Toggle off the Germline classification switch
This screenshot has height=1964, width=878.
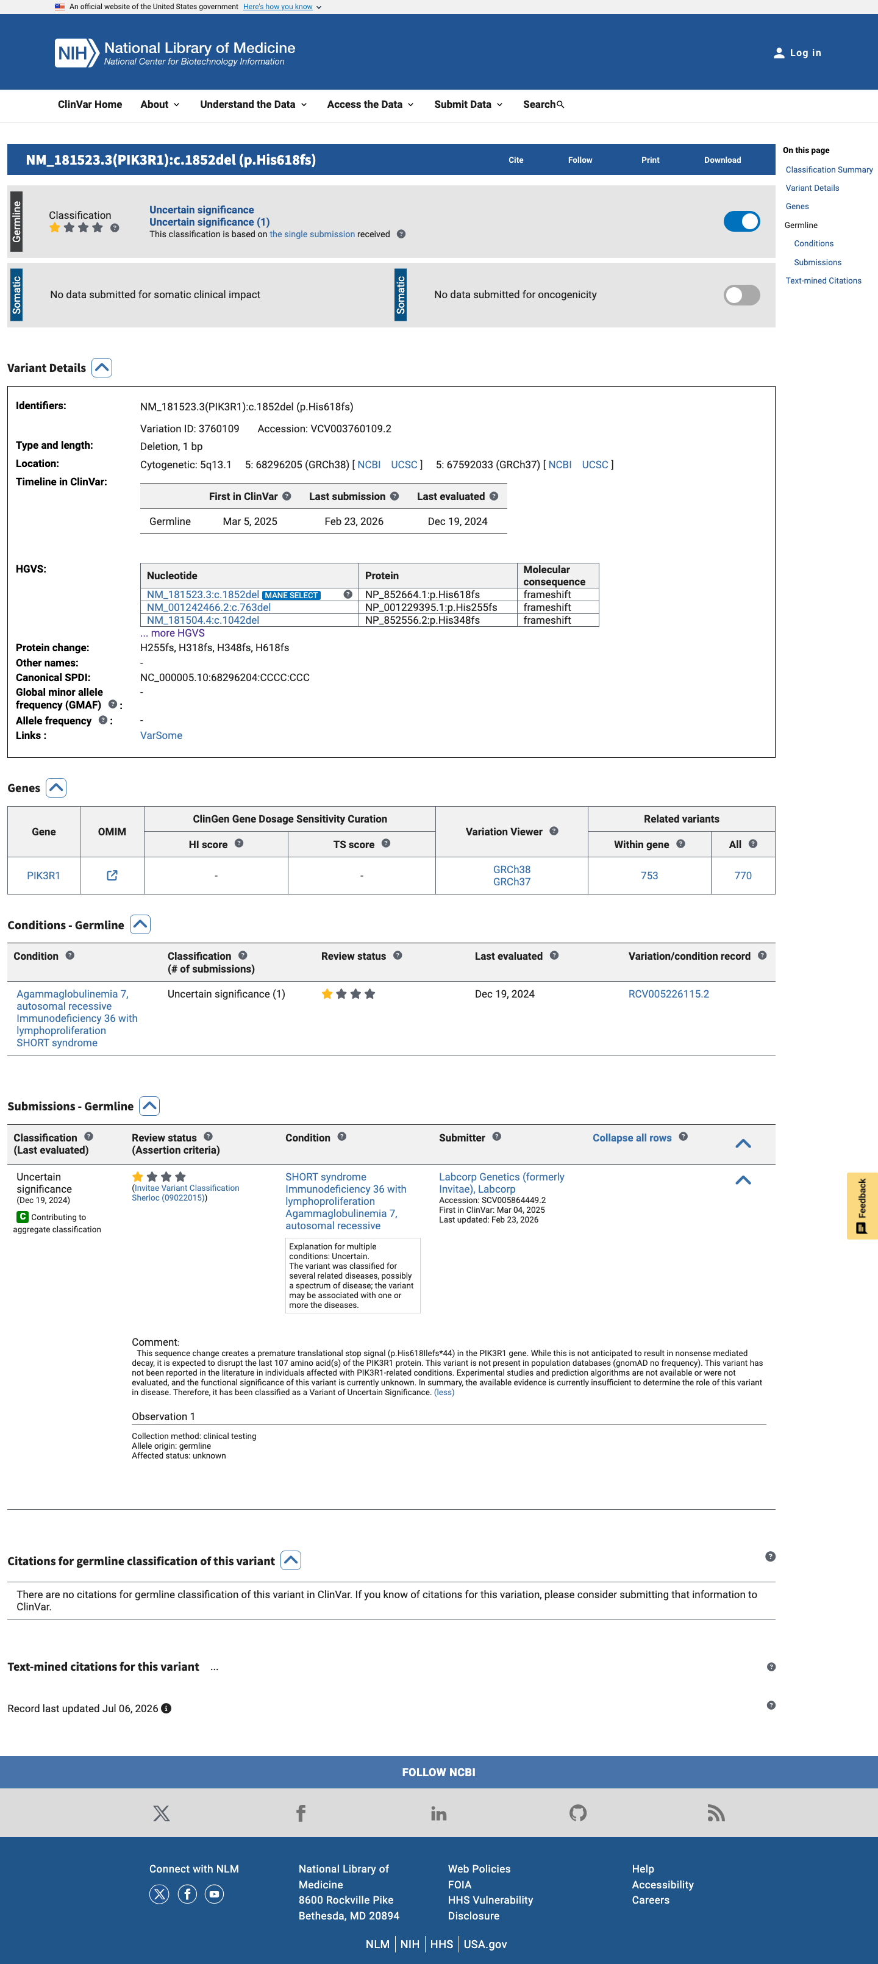coord(741,222)
